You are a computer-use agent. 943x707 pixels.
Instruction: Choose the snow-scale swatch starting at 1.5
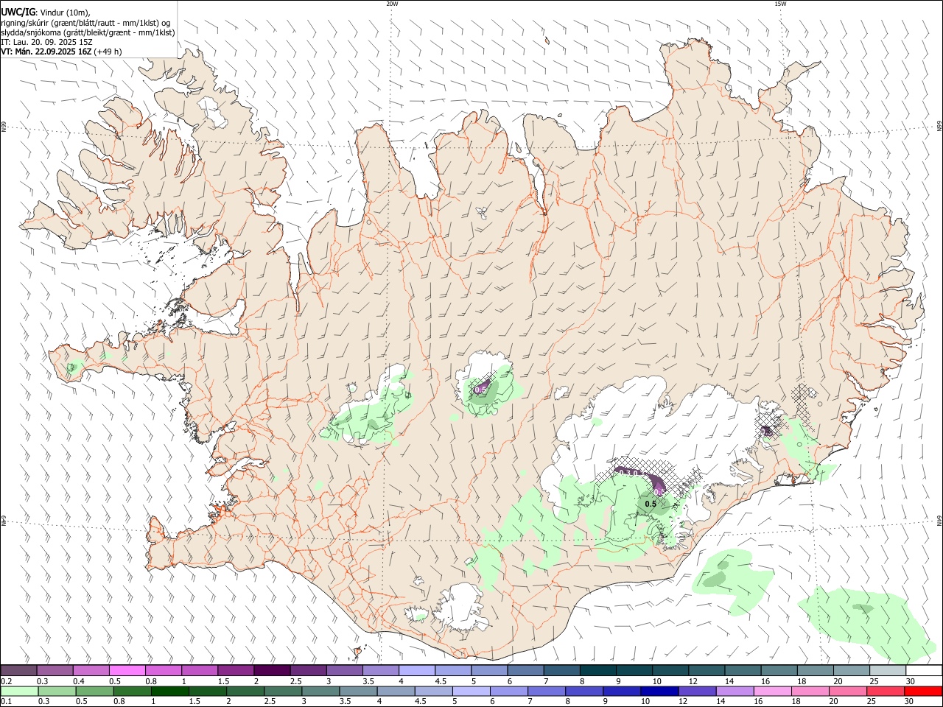click(236, 670)
